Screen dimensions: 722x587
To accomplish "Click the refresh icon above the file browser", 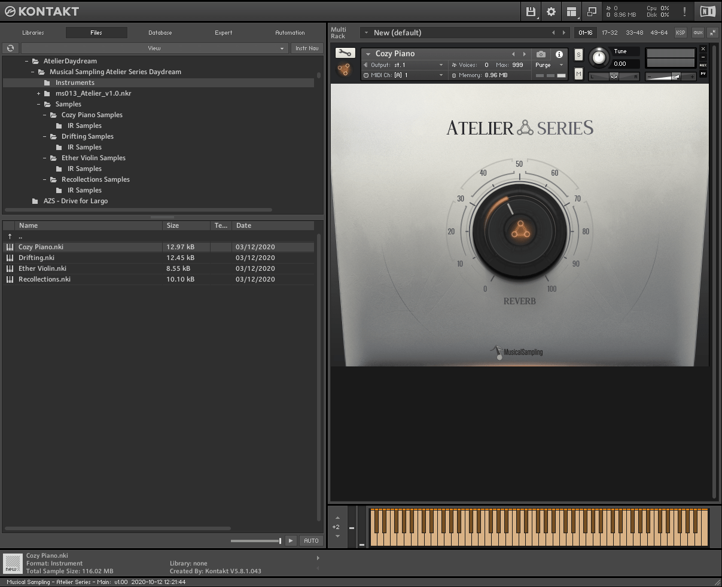I will (10, 48).
